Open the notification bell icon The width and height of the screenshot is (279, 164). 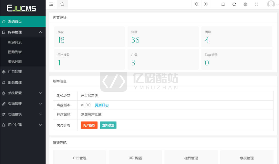(x=223, y=4)
